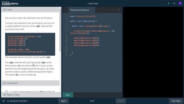This screenshot has height=104, width=184.
Task: Click the Learn section header
Action: (x=30, y=10)
